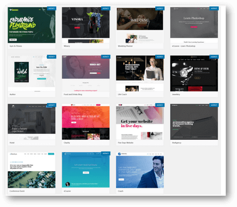Click the "Coach" caption text
237x207 pixels.
(x=121, y=191)
